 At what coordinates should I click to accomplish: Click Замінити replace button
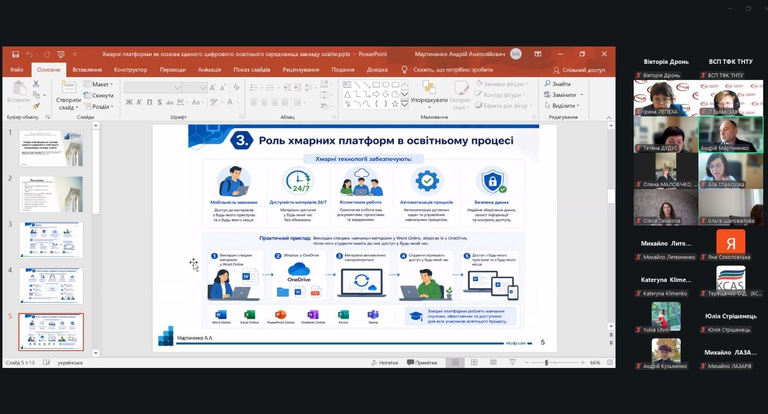tap(563, 95)
